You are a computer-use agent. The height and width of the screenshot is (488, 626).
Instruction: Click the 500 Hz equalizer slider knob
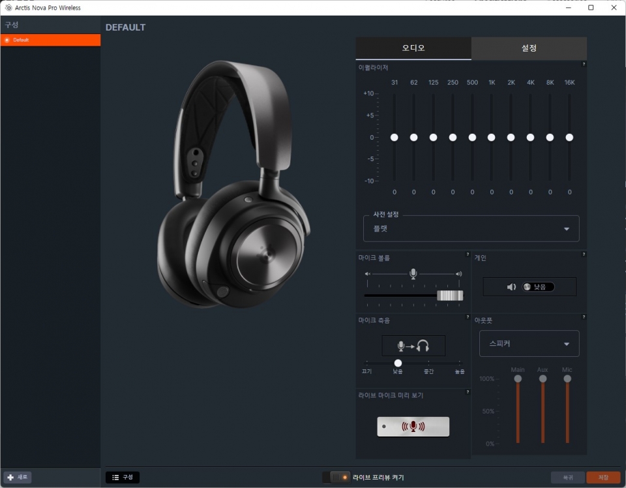coord(472,138)
